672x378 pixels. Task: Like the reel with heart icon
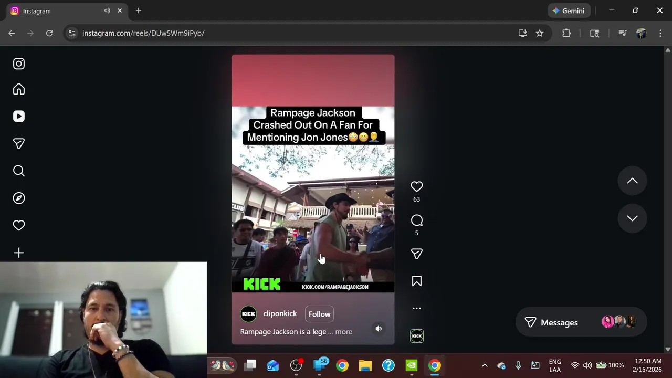pyautogui.click(x=416, y=186)
